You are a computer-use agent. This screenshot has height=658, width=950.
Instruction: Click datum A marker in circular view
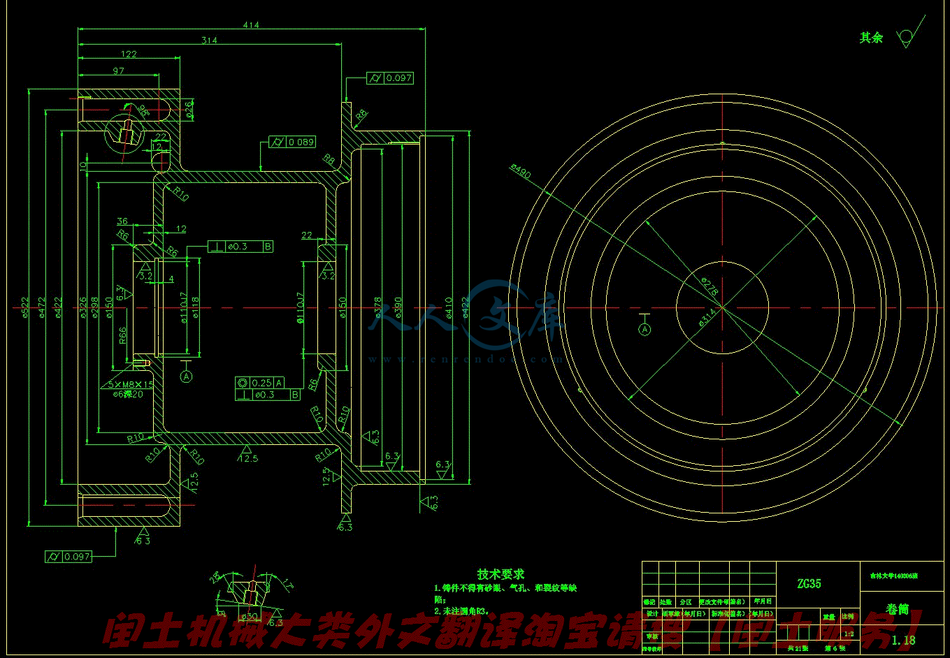click(645, 328)
